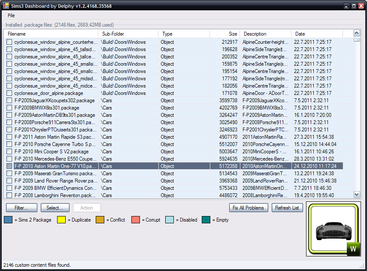Click the window resize grip in status bar
The image size is (367, 271).
click(362, 266)
